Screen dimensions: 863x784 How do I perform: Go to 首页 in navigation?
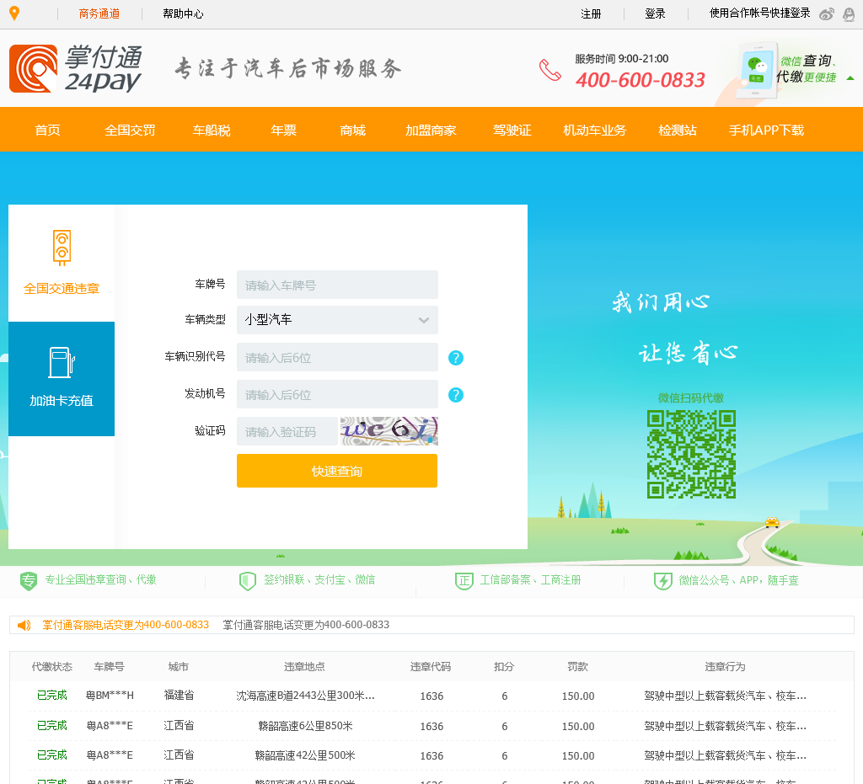(x=47, y=131)
